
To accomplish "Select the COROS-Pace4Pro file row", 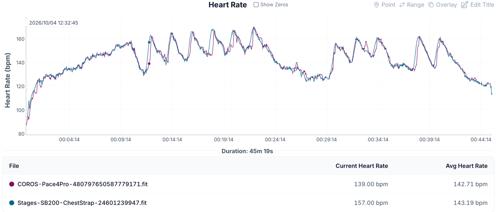I will [248, 184].
